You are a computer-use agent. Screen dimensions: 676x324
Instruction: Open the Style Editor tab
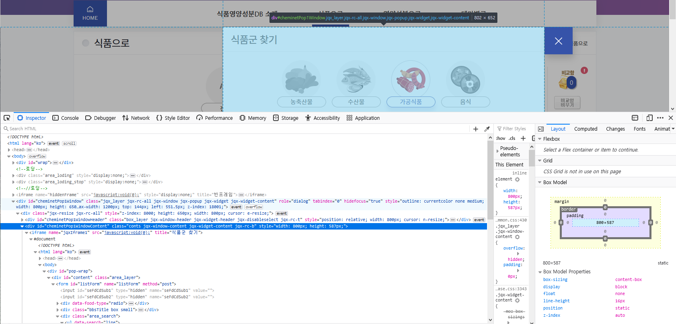click(x=173, y=118)
